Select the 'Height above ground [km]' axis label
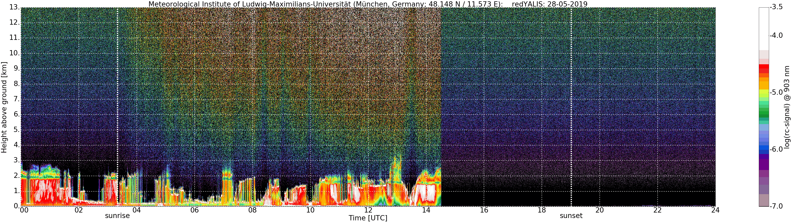The image size is (792, 223). 4,107
